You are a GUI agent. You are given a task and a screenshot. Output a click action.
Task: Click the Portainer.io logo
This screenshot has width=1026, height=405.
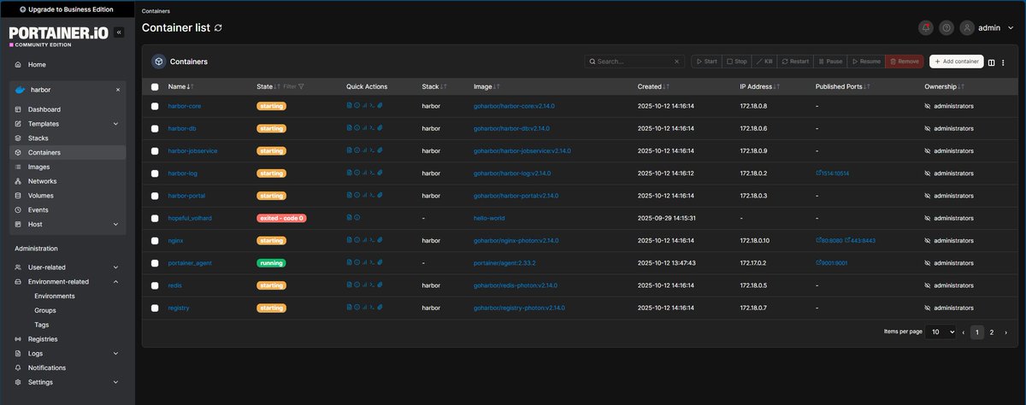coord(60,34)
